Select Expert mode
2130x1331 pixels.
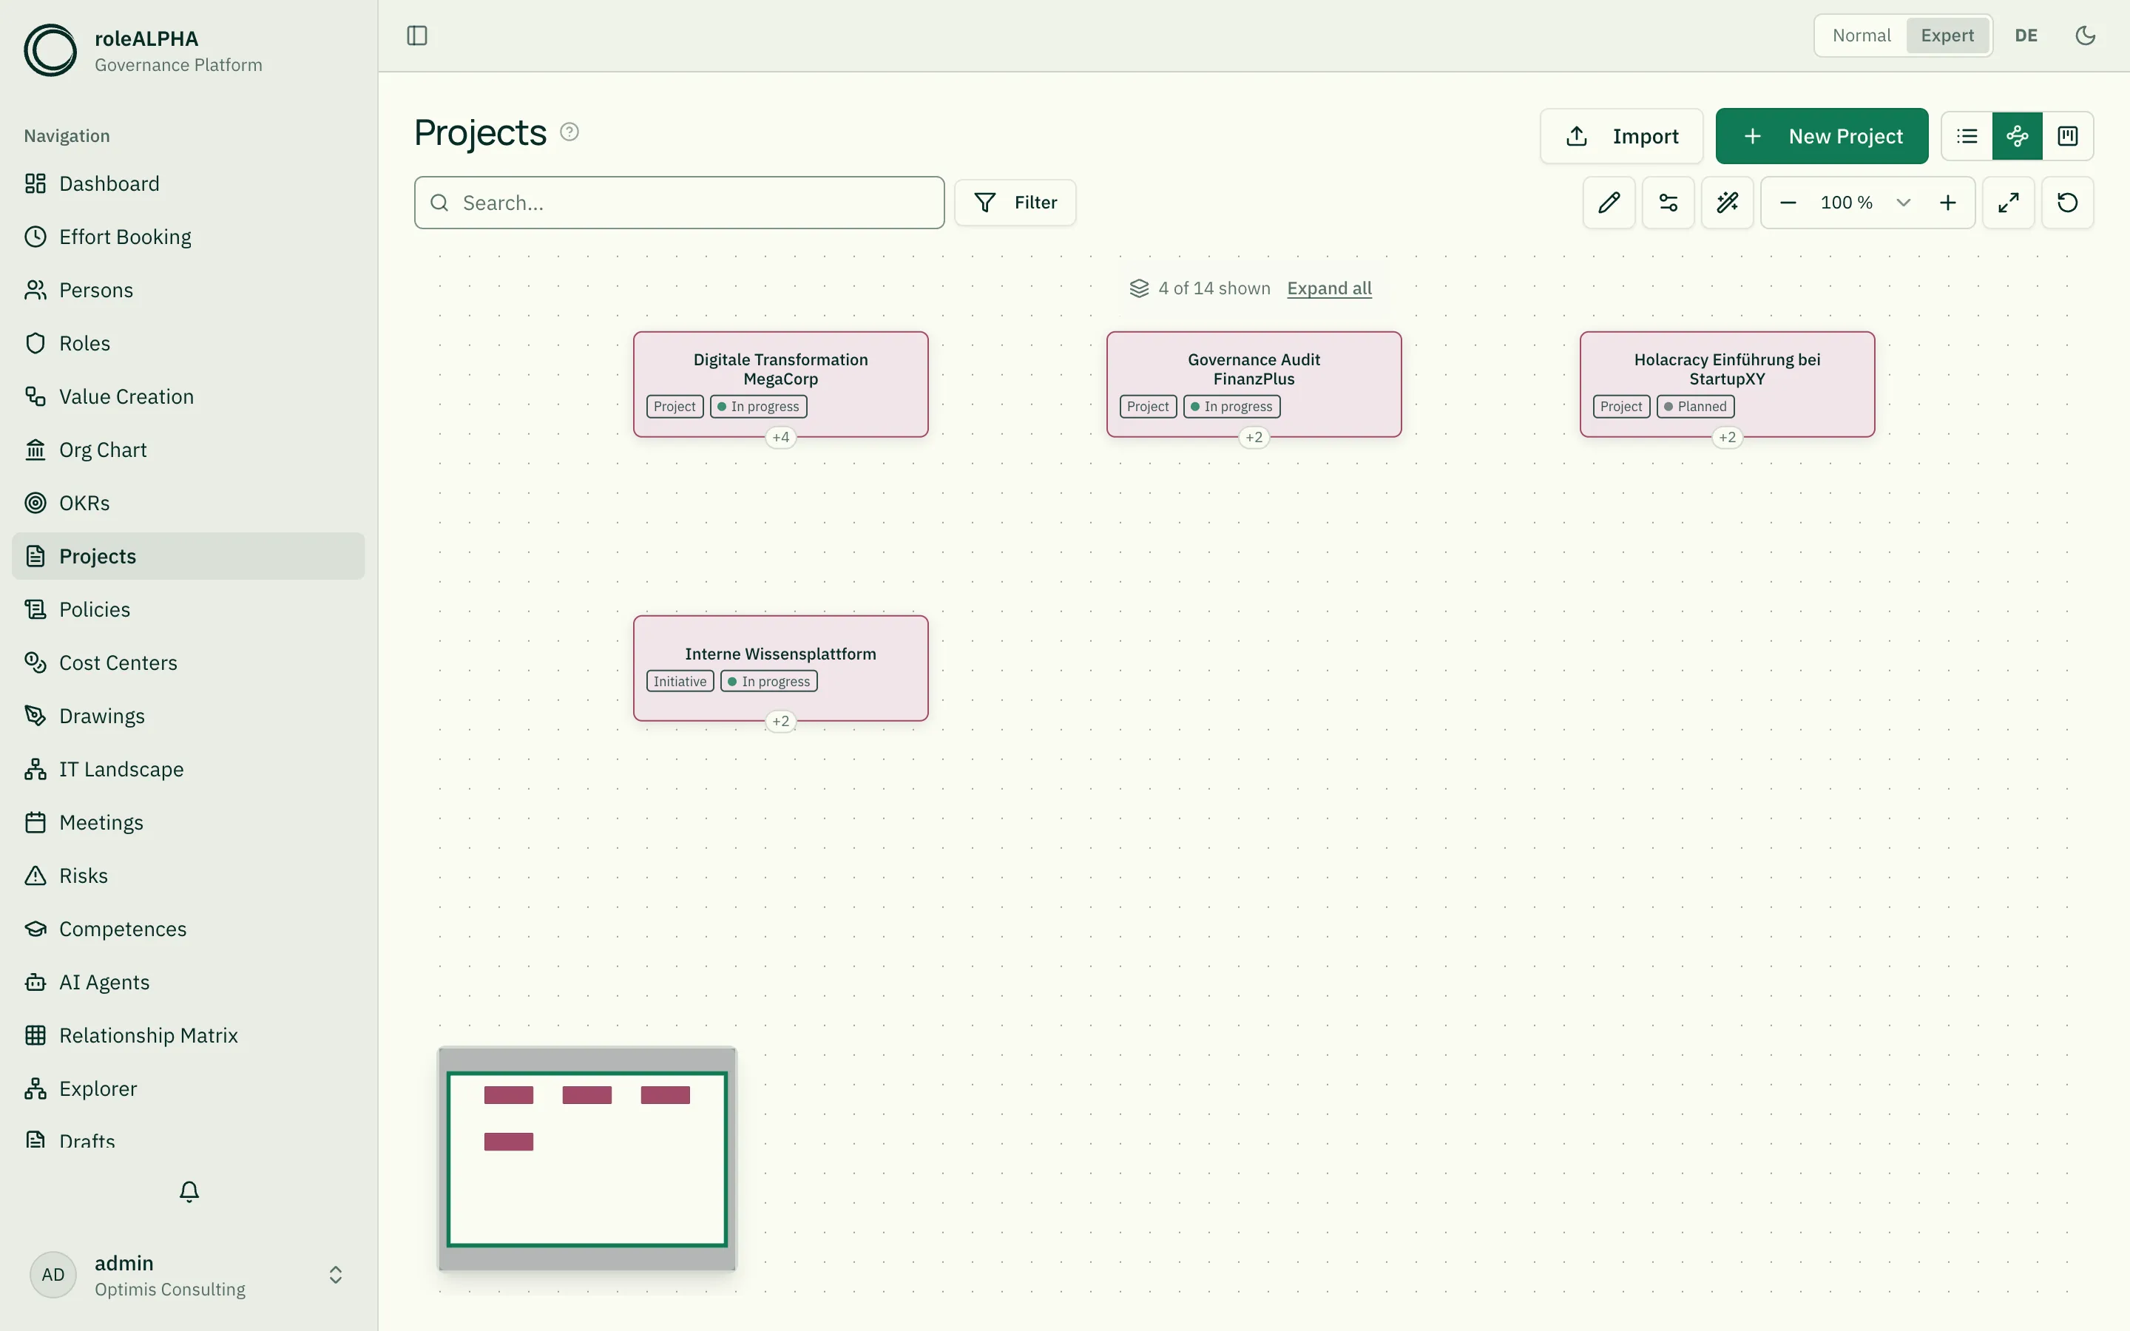[1947, 35]
